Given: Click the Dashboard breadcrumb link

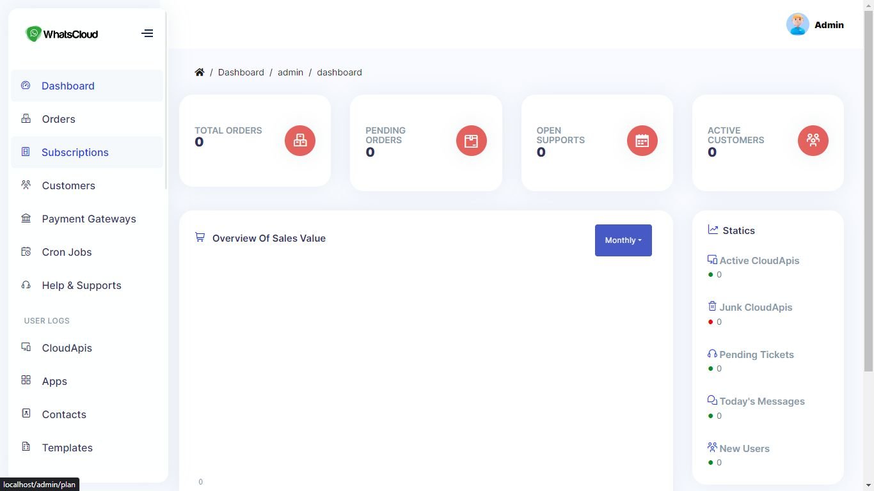Looking at the screenshot, I should pos(241,72).
